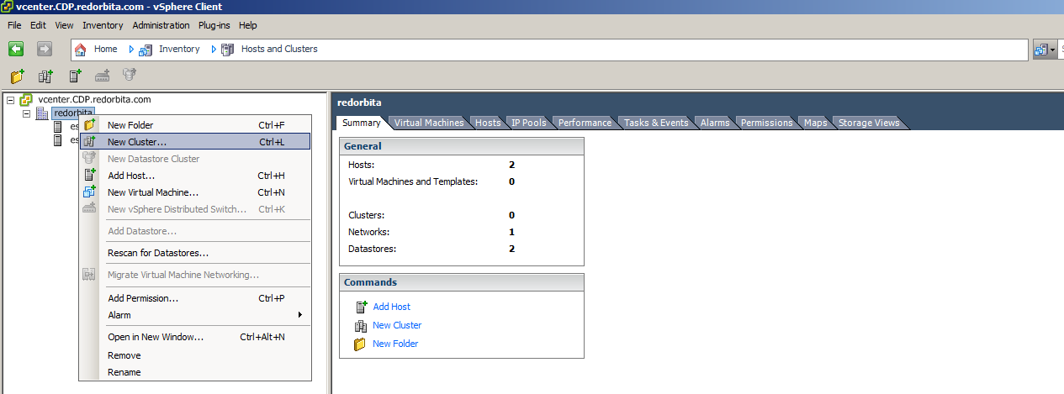The image size is (1064, 394).
Task: Switch to the Storage Views tab
Action: 869,123
